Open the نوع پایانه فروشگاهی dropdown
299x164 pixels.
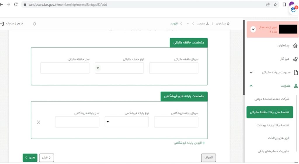click(x=127, y=122)
